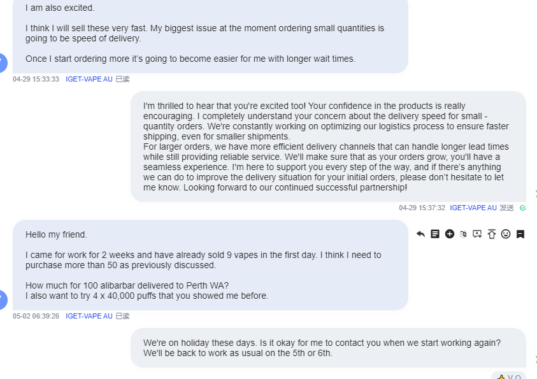Translate the message using the translate icon
Viewport: 537px width, 379px height.
pos(463,234)
